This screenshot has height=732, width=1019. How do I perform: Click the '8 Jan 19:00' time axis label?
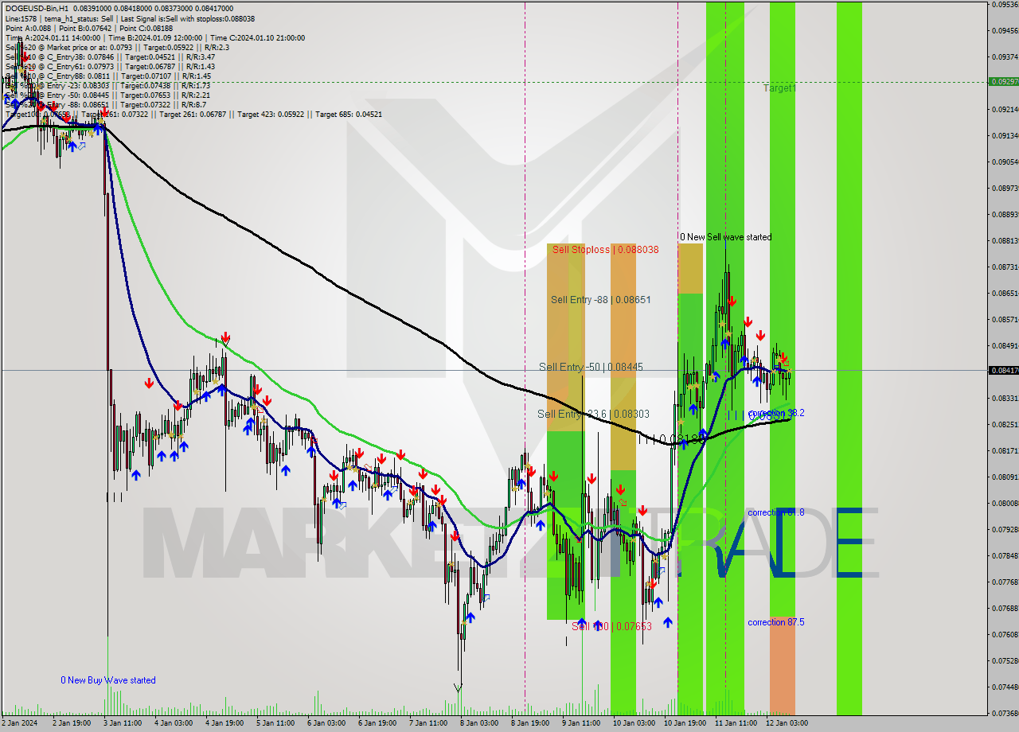pos(529,723)
